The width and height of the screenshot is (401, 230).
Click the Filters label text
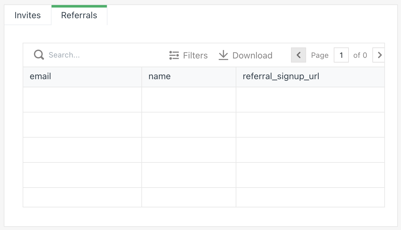pyautogui.click(x=195, y=55)
